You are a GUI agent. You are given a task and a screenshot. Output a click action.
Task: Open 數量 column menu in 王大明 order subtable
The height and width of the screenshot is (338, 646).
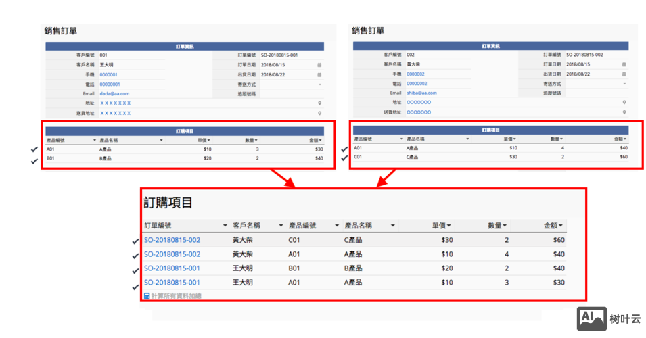256,141
